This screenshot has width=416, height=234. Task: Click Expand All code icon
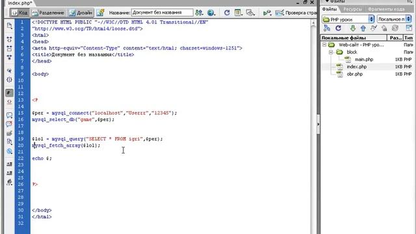(9, 57)
